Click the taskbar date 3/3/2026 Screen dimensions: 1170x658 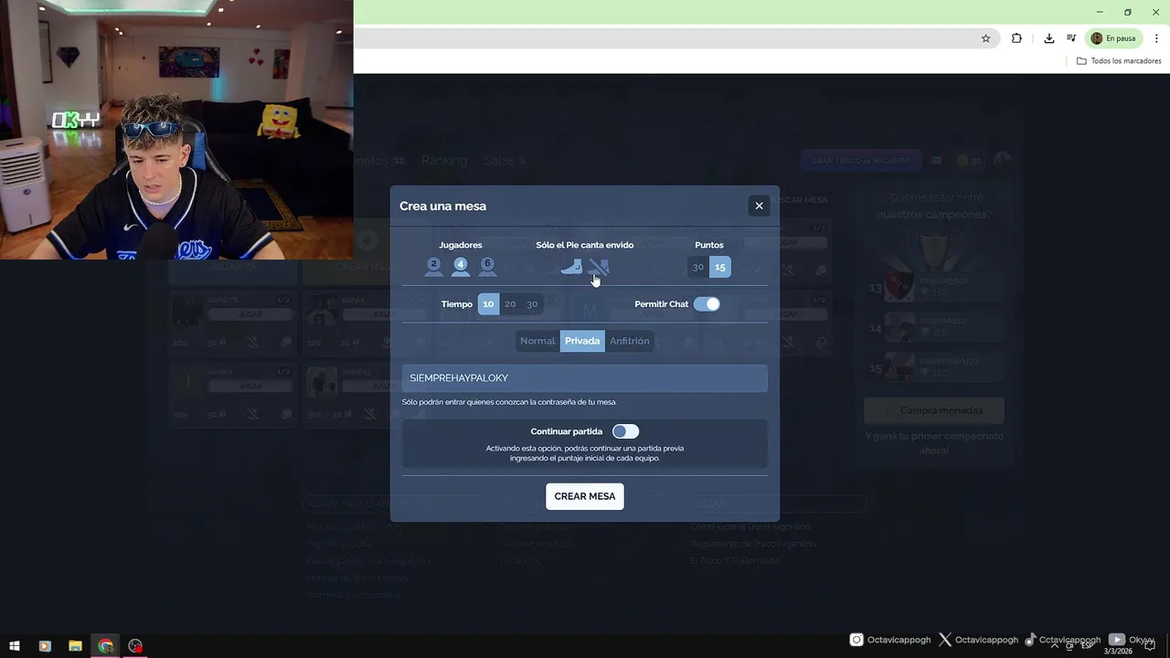pos(1117,652)
